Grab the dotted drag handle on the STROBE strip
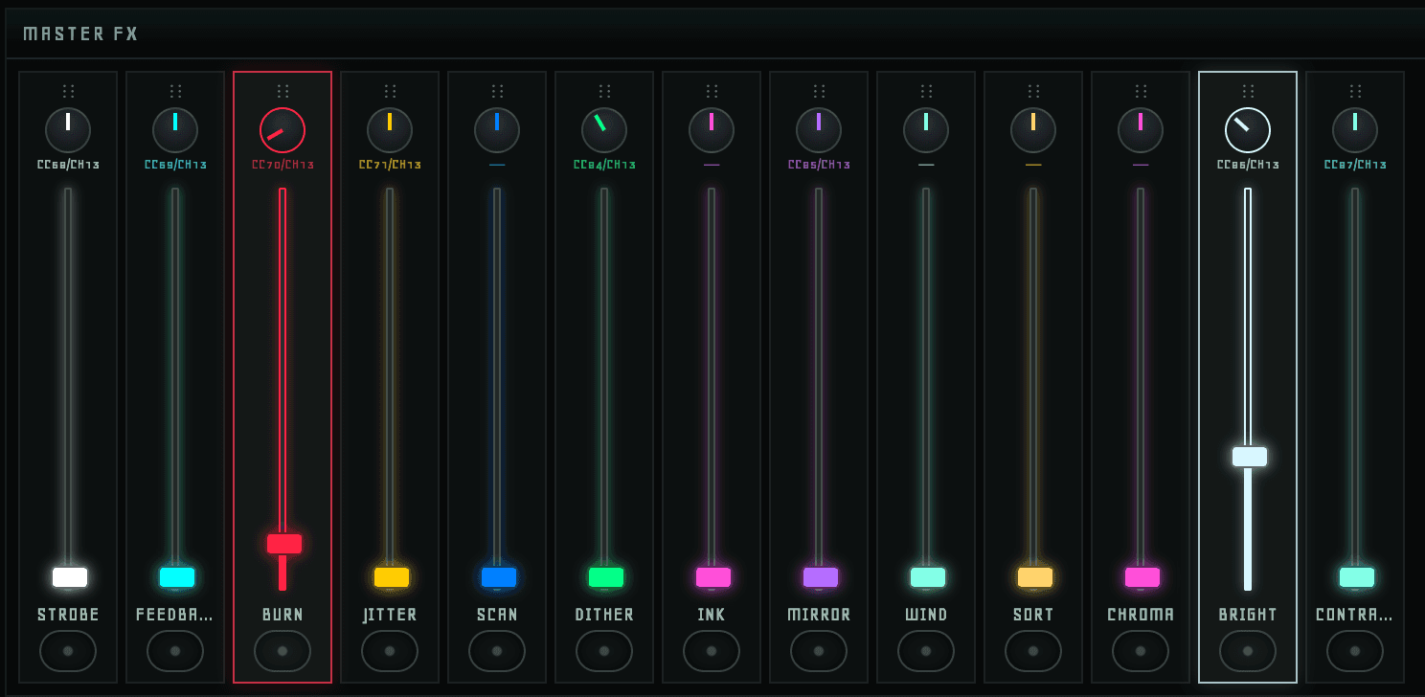 pyautogui.click(x=68, y=91)
